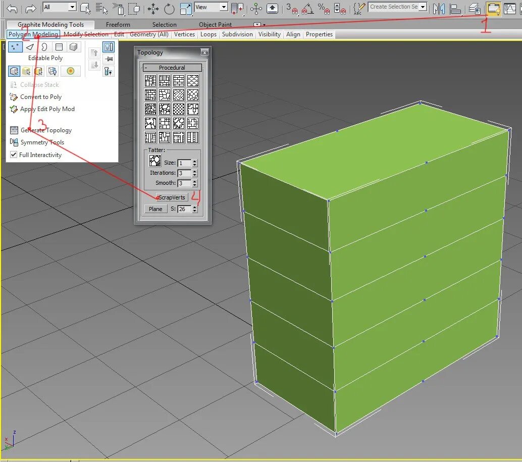Toggle the Angle Snap button

coord(307,9)
